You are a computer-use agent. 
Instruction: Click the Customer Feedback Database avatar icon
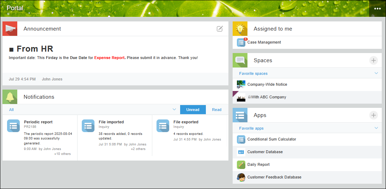[x=241, y=177]
